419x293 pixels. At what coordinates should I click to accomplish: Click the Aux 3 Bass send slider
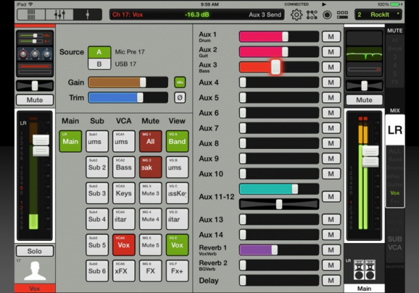point(279,67)
